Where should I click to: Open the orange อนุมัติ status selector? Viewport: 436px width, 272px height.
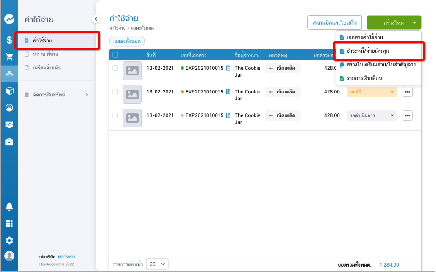[x=372, y=92]
